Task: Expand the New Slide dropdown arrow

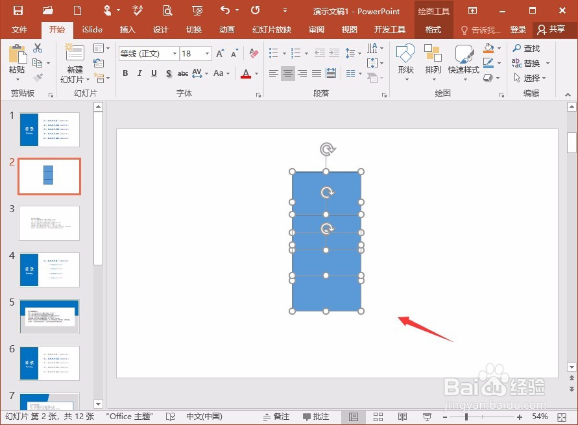Action: pyautogui.click(x=88, y=80)
